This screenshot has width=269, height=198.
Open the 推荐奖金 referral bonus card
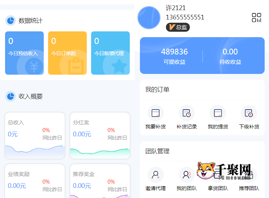[x=100, y=181]
